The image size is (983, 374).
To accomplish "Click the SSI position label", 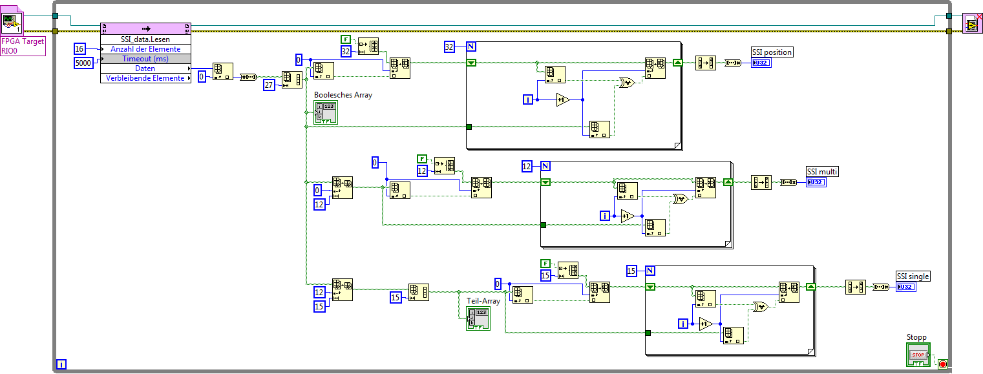I will coord(772,52).
